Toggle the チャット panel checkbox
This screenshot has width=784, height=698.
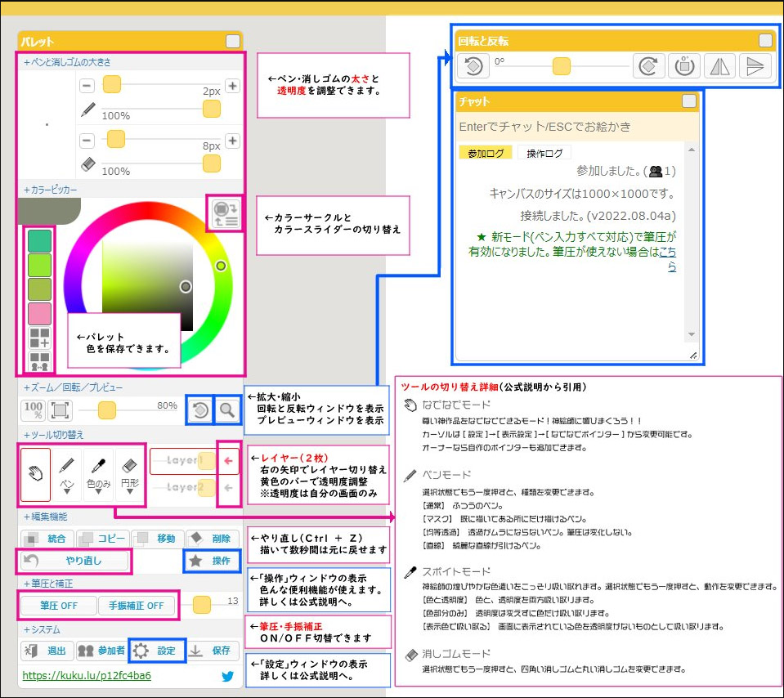coord(689,101)
